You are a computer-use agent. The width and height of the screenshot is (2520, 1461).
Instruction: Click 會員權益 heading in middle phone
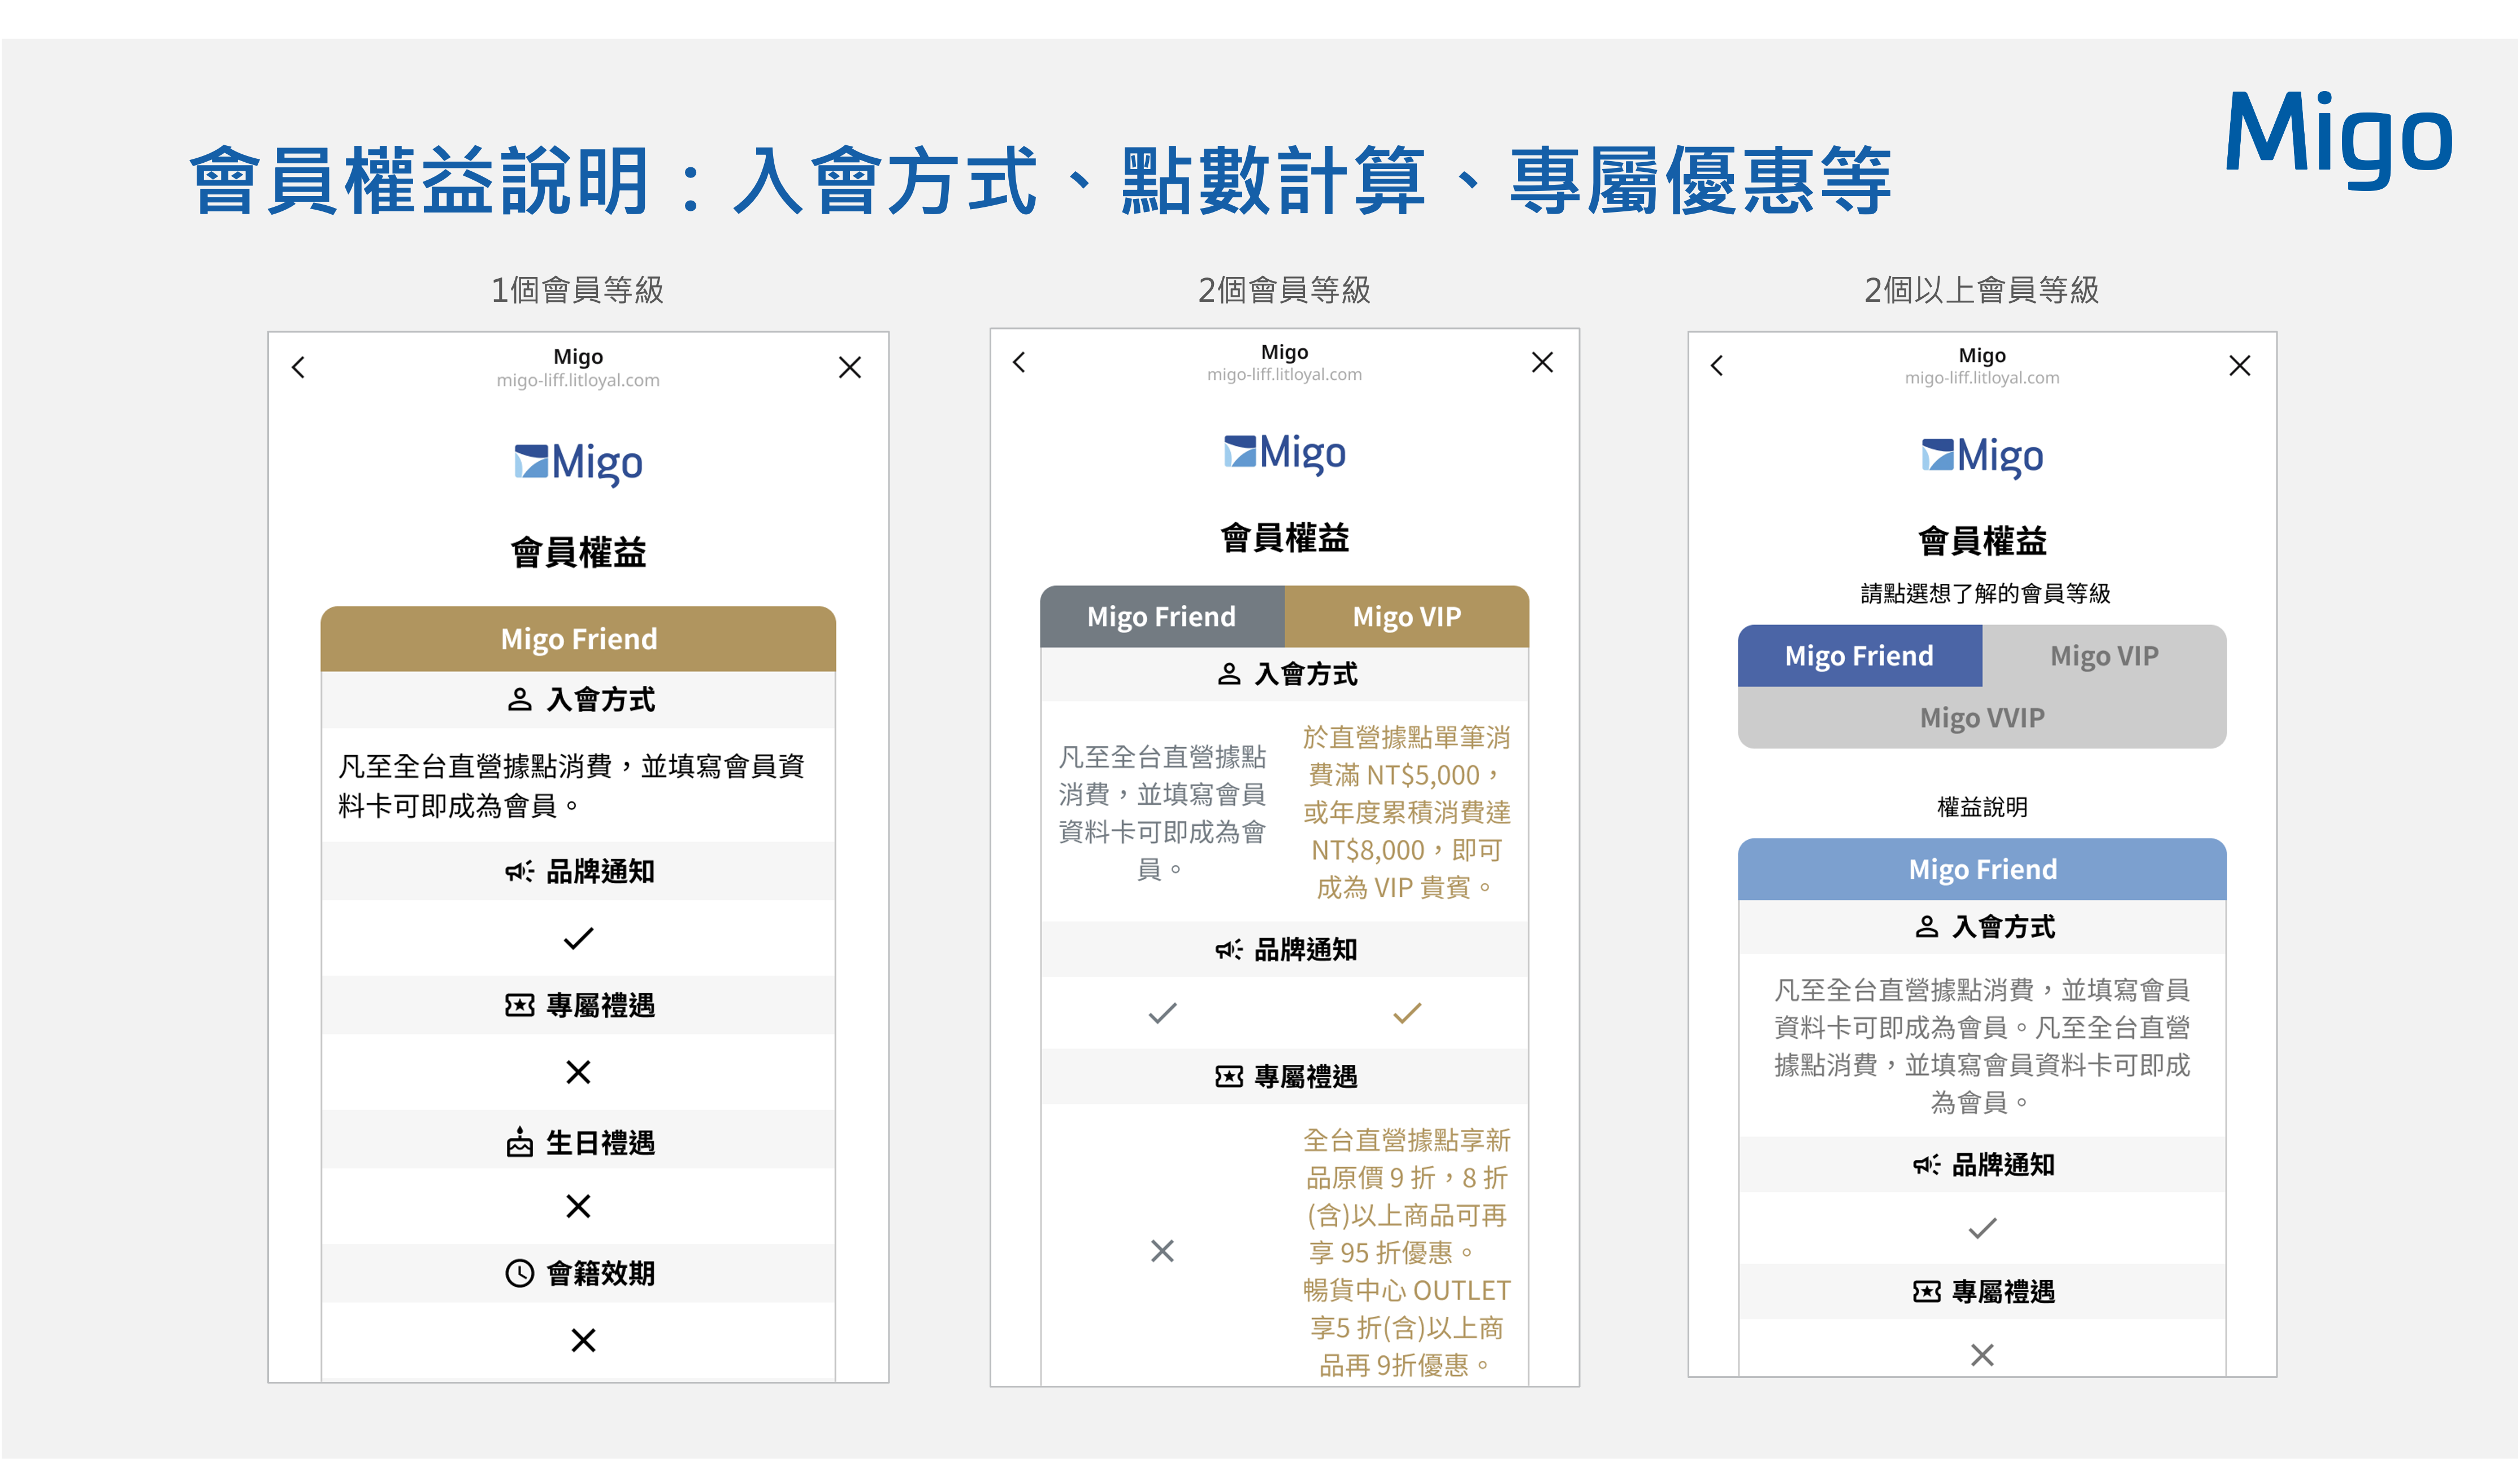(1284, 538)
